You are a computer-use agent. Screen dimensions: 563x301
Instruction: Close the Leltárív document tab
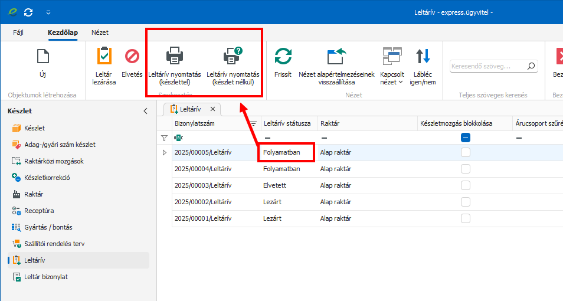click(212, 109)
